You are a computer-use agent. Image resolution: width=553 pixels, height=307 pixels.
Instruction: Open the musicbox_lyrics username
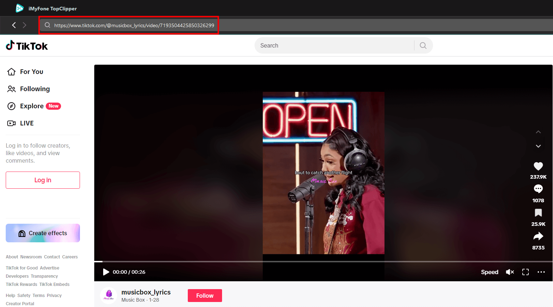pyautogui.click(x=146, y=292)
